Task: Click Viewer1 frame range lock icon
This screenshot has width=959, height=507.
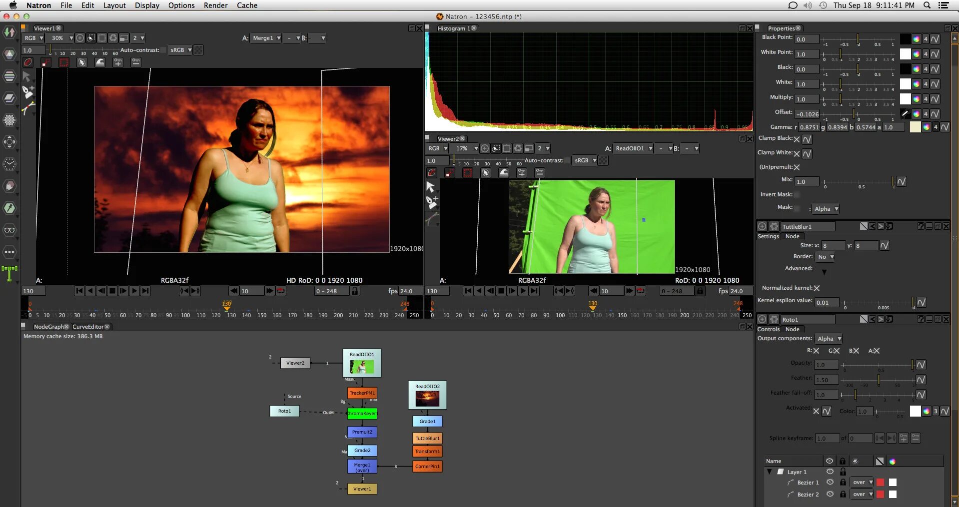Action: (355, 291)
